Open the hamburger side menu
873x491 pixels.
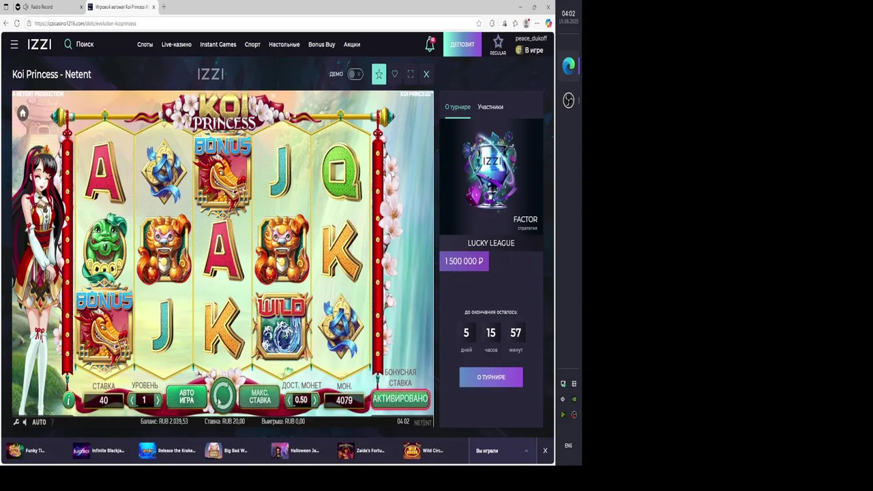coord(14,44)
